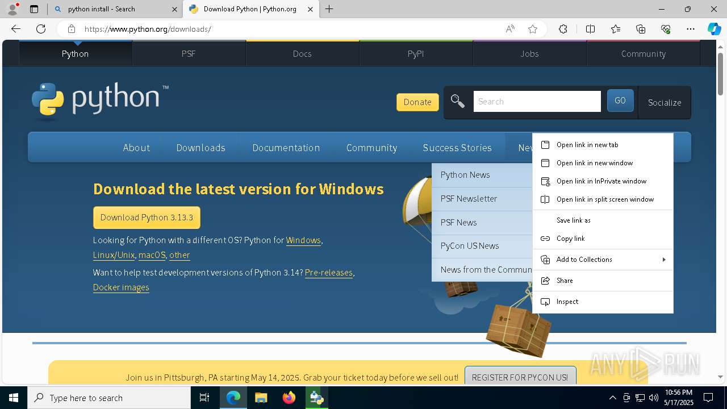This screenshot has width=727, height=409.
Task: Choose Share in context menu
Action: tap(603, 281)
